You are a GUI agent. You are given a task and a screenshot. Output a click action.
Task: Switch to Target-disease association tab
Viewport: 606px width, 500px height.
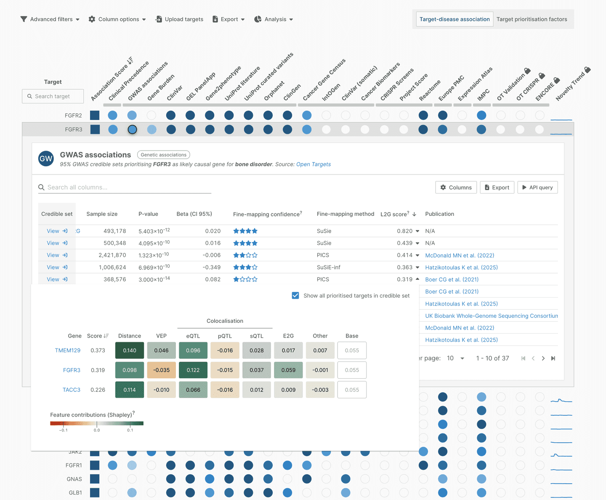pos(454,19)
